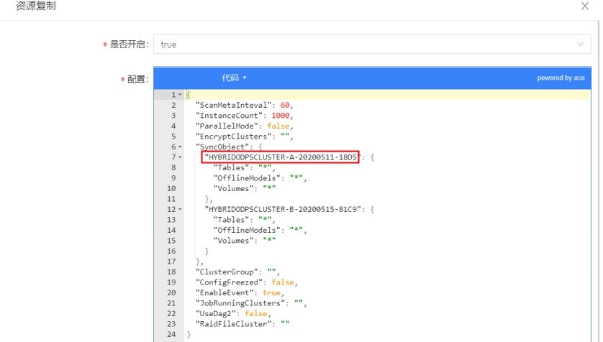Image resolution: width=603 pixels, height=342 pixels.
Task: Click "Tables" key on line 8
Action: tap(232, 167)
